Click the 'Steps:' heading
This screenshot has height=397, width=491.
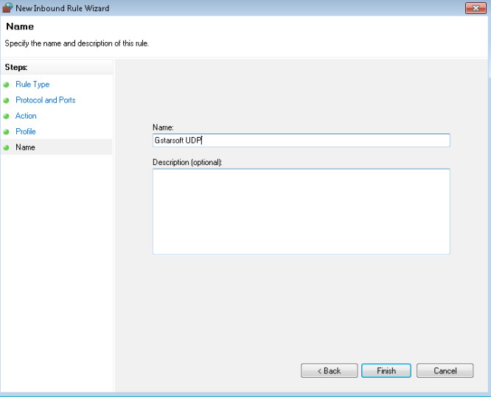(16, 67)
